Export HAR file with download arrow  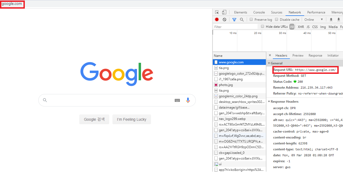pyautogui.click(x=339, y=19)
